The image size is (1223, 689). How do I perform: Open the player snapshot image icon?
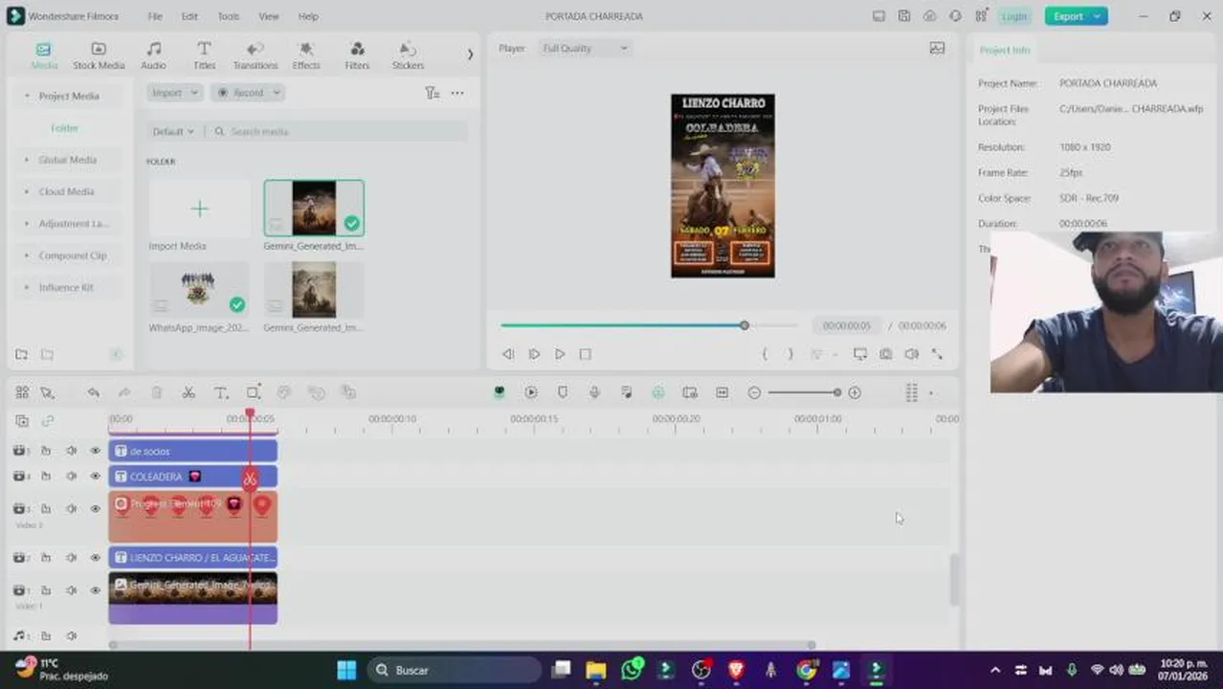point(937,48)
